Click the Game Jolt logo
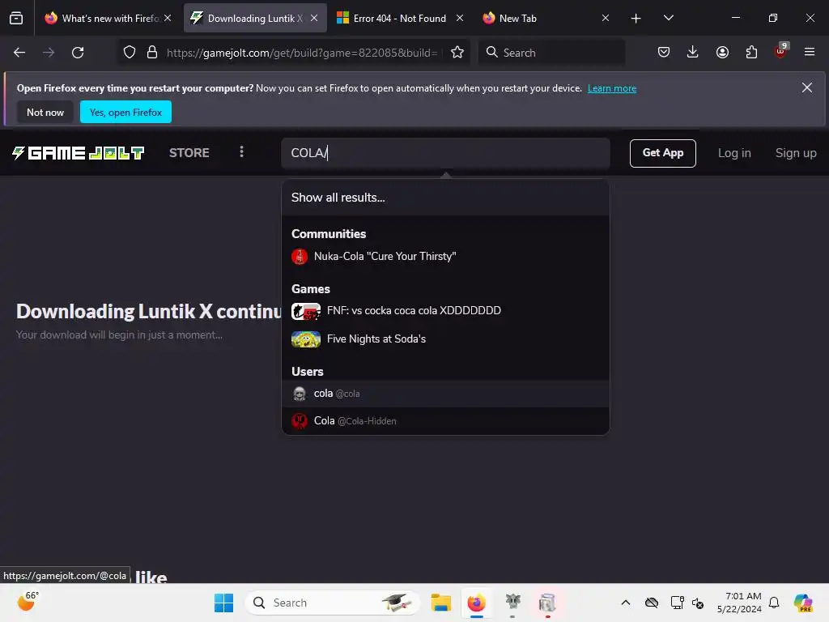Screen dimensions: 829x622 click(79, 153)
